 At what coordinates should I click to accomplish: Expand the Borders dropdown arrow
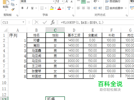(46, 8)
